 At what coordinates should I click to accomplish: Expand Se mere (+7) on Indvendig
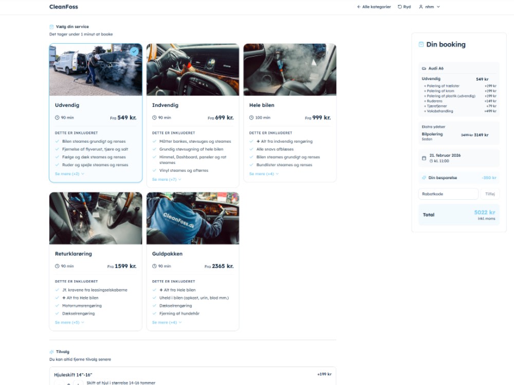167,179
